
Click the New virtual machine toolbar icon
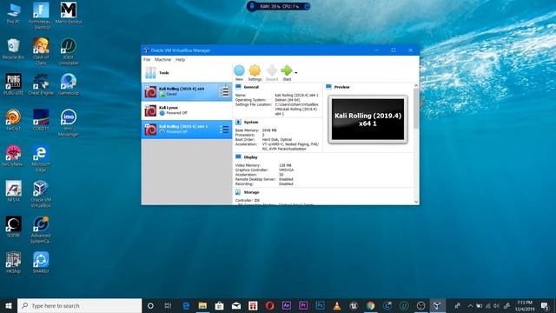click(240, 73)
